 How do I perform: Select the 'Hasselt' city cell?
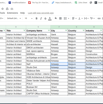click(x=59, y=44)
